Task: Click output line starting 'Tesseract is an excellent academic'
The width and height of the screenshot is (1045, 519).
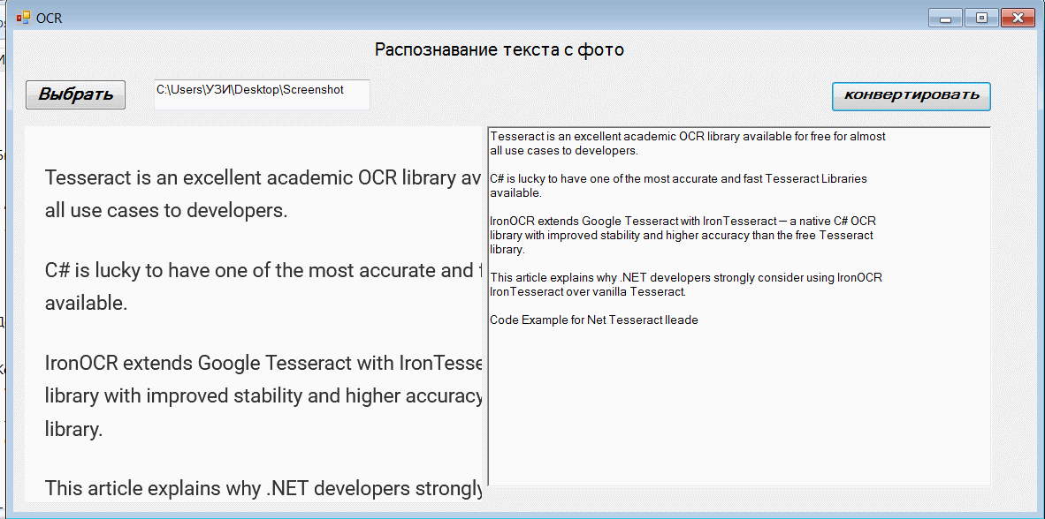Action: tap(688, 137)
